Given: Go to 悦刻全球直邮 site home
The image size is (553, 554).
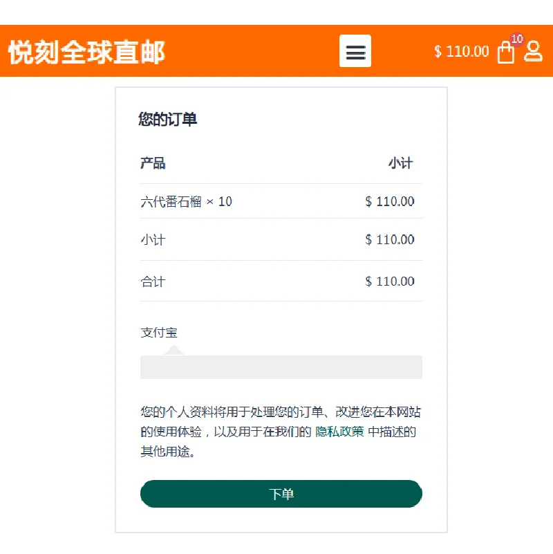Looking at the screenshot, I should point(86,52).
